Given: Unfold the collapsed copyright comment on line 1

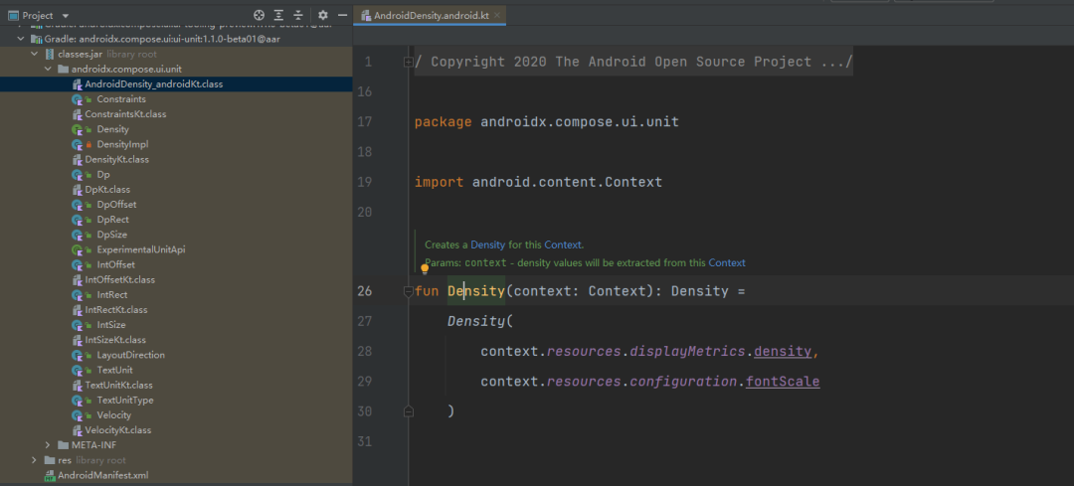Looking at the screenshot, I should pos(408,62).
